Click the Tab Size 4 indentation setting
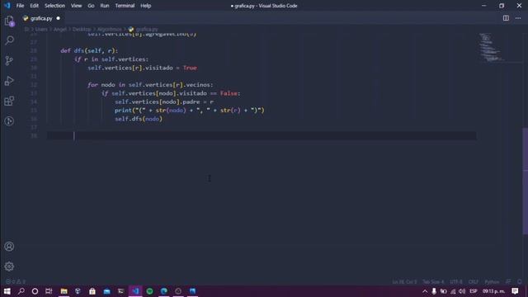The height and width of the screenshot is (297, 528). point(433,281)
